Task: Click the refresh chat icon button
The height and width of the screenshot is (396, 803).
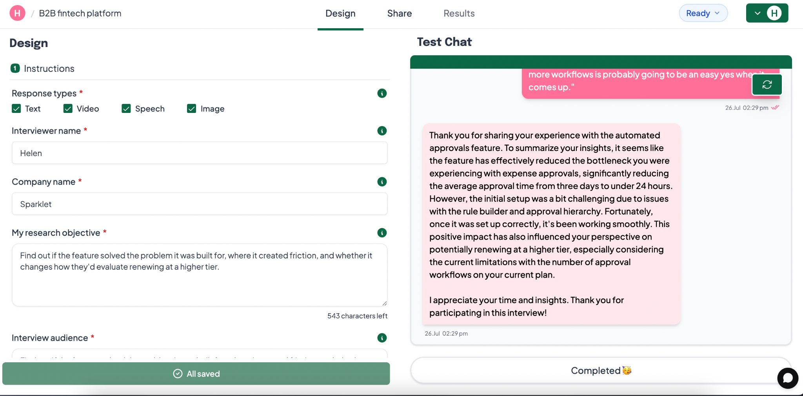Action: click(x=767, y=85)
